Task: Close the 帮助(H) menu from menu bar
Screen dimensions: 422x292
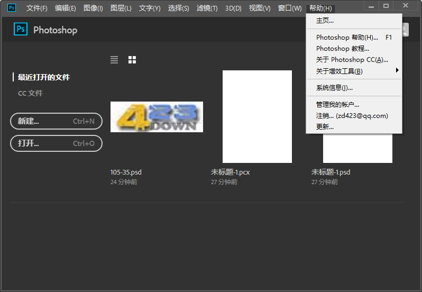Action: (320, 8)
